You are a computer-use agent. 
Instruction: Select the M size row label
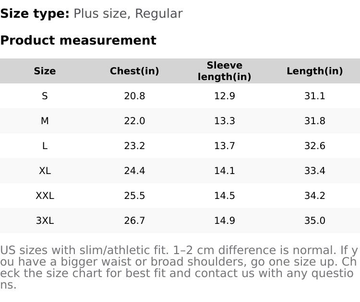[x=45, y=121]
